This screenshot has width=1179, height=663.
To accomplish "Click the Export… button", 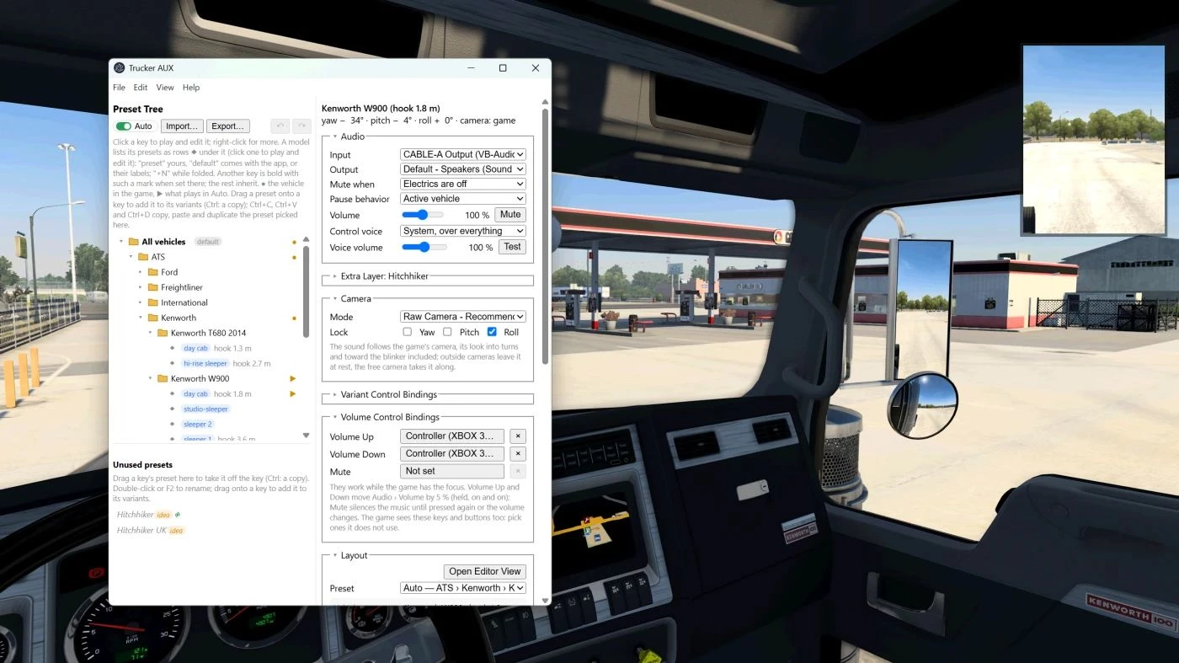I will [x=228, y=126].
